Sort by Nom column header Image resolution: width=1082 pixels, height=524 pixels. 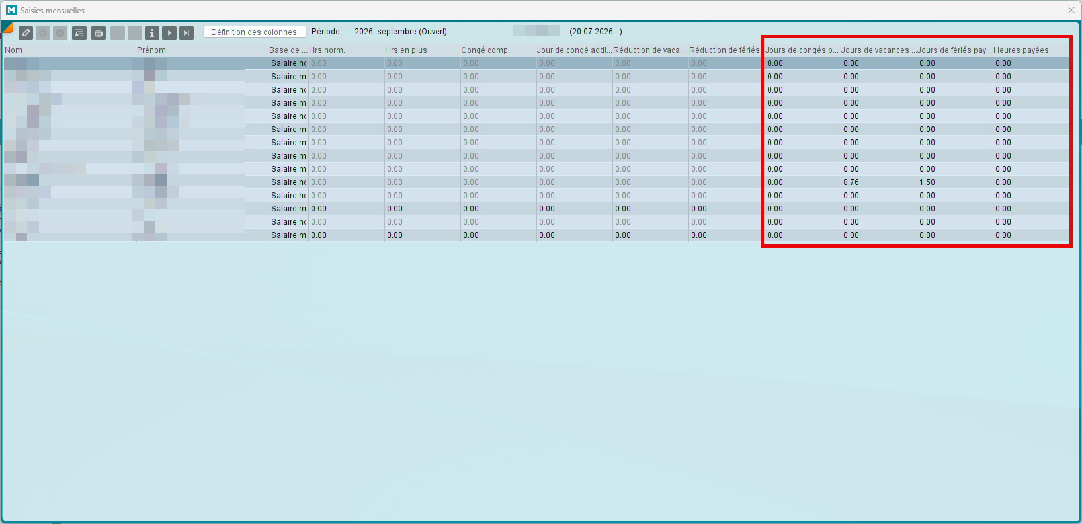(x=14, y=50)
